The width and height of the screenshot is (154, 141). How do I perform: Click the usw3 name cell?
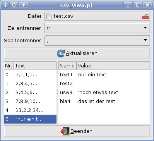tap(66, 93)
